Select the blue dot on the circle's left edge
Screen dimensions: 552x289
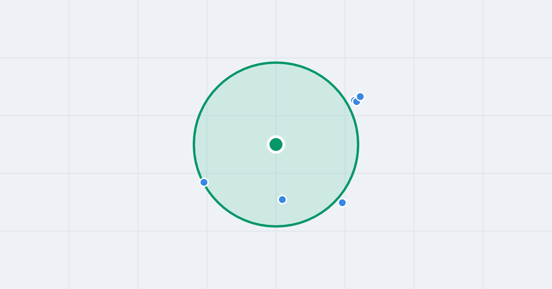click(204, 182)
